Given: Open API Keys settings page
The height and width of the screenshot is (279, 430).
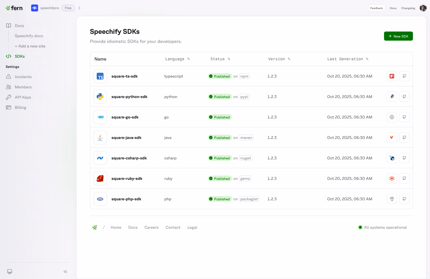Looking at the screenshot, I should click(x=23, y=97).
